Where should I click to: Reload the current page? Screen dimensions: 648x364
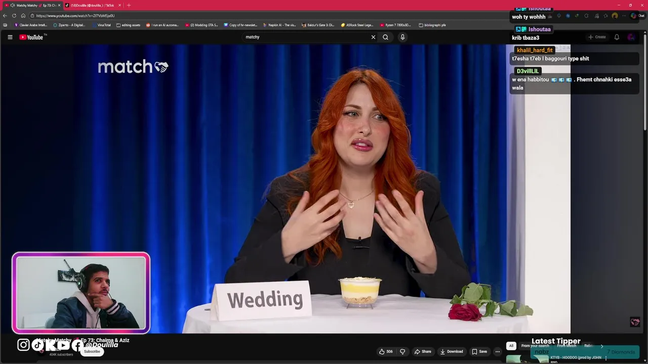(14, 16)
